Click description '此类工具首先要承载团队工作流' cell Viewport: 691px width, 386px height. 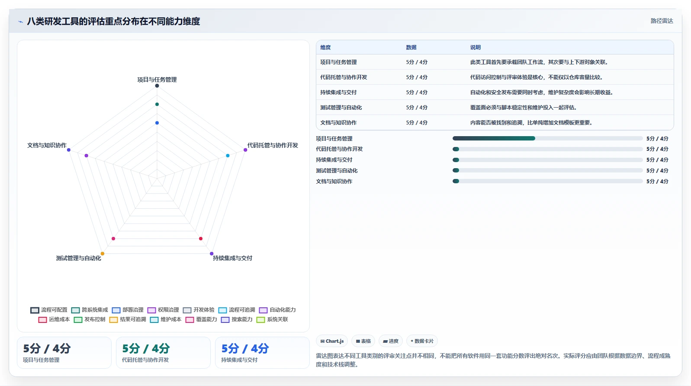click(x=540, y=62)
